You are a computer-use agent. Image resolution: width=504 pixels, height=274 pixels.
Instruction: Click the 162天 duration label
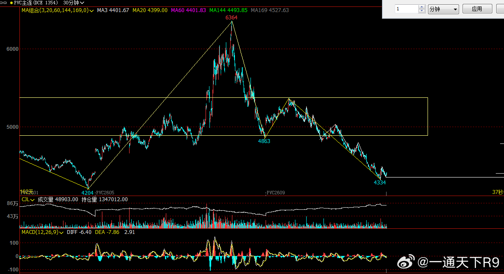[x=26, y=192]
